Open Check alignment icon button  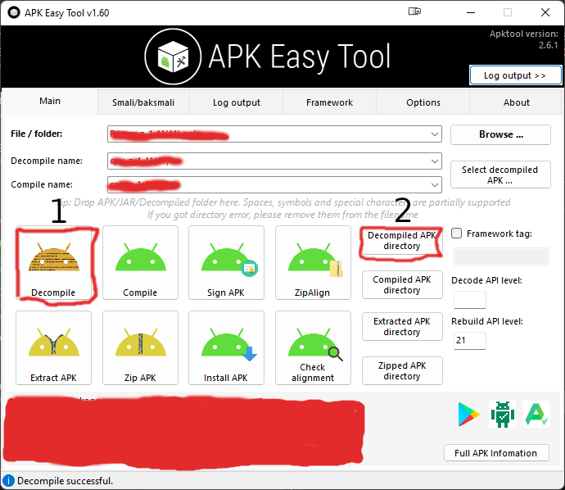click(313, 348)
